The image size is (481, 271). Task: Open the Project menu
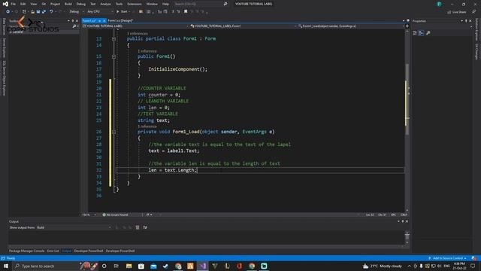point(55,4)
